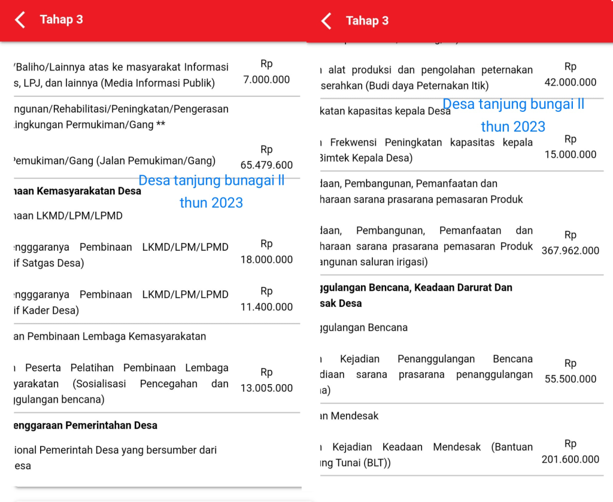The image size is (613, 502).
Task: Click the Bencana, Keadaan Darurat section header
Action: pos(416,288)
